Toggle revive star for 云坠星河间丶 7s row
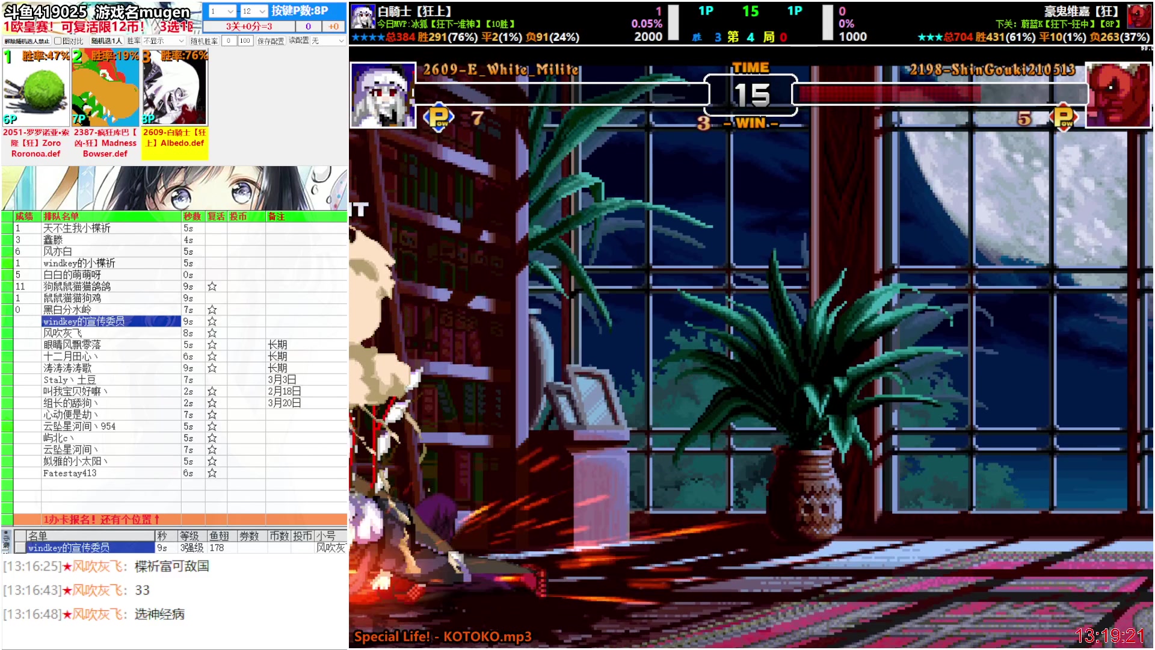The image size is (1155, 650). [212, 450]
